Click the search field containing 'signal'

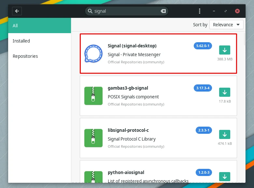127,11
